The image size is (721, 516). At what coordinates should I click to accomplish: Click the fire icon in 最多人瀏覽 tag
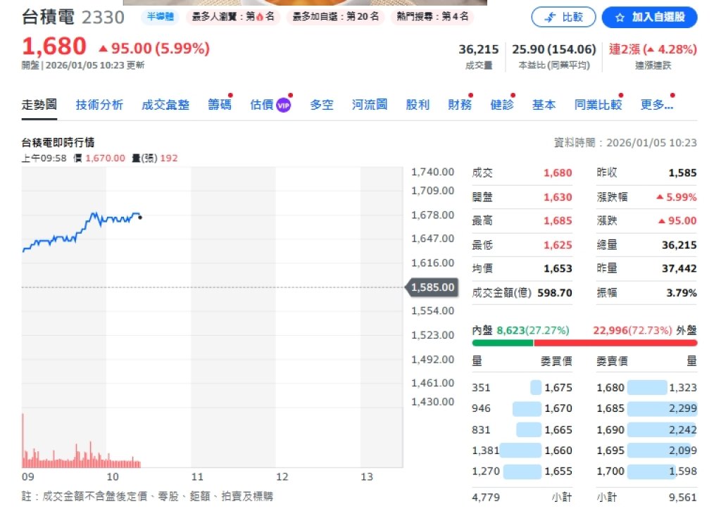(x=260, y=17)
